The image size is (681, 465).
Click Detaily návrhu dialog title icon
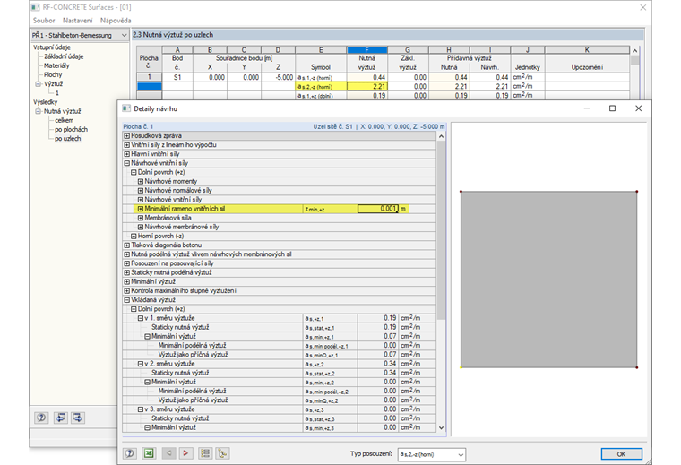126,108
